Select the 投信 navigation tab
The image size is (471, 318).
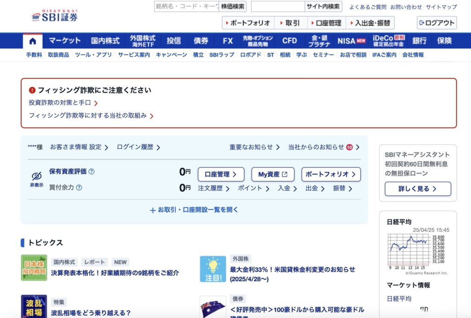174,41
